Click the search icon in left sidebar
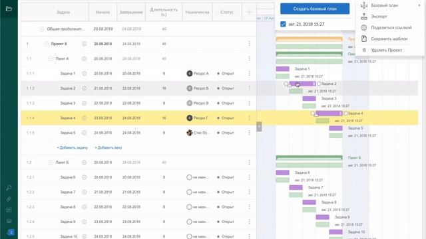The image size is (426, 239). (9, 188)
